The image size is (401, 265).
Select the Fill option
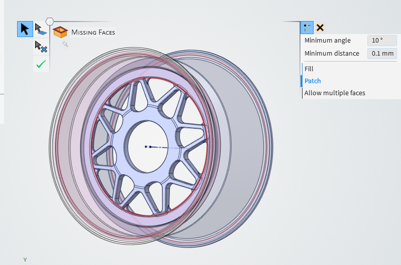[x=309, y=69]
